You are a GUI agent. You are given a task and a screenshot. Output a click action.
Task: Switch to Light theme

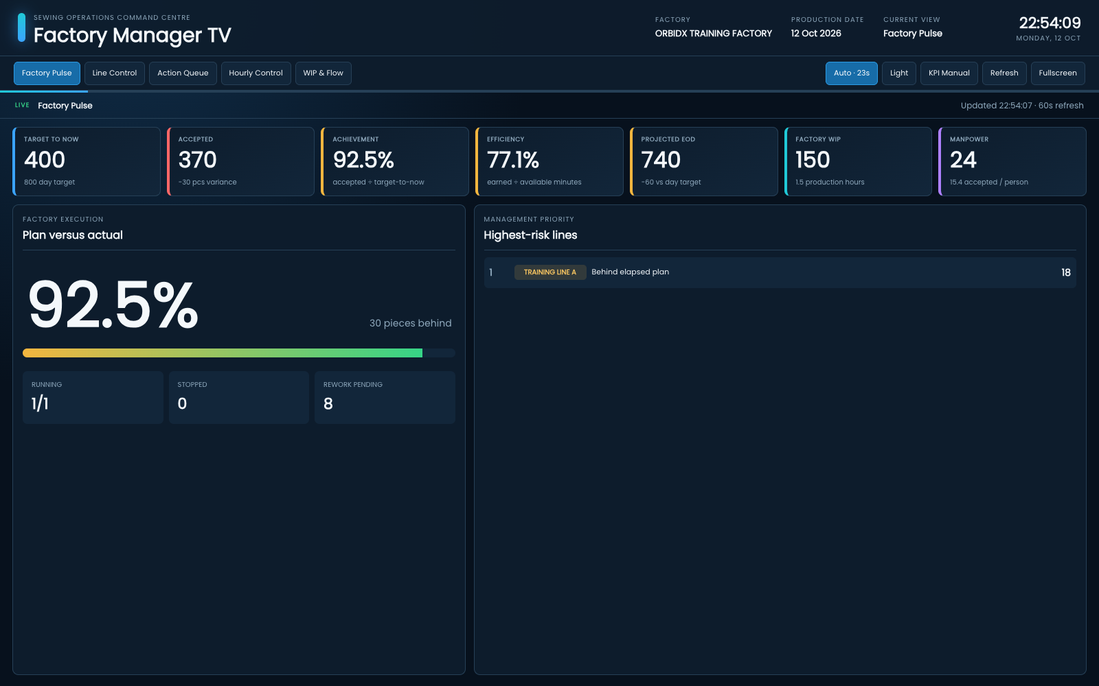898,73
